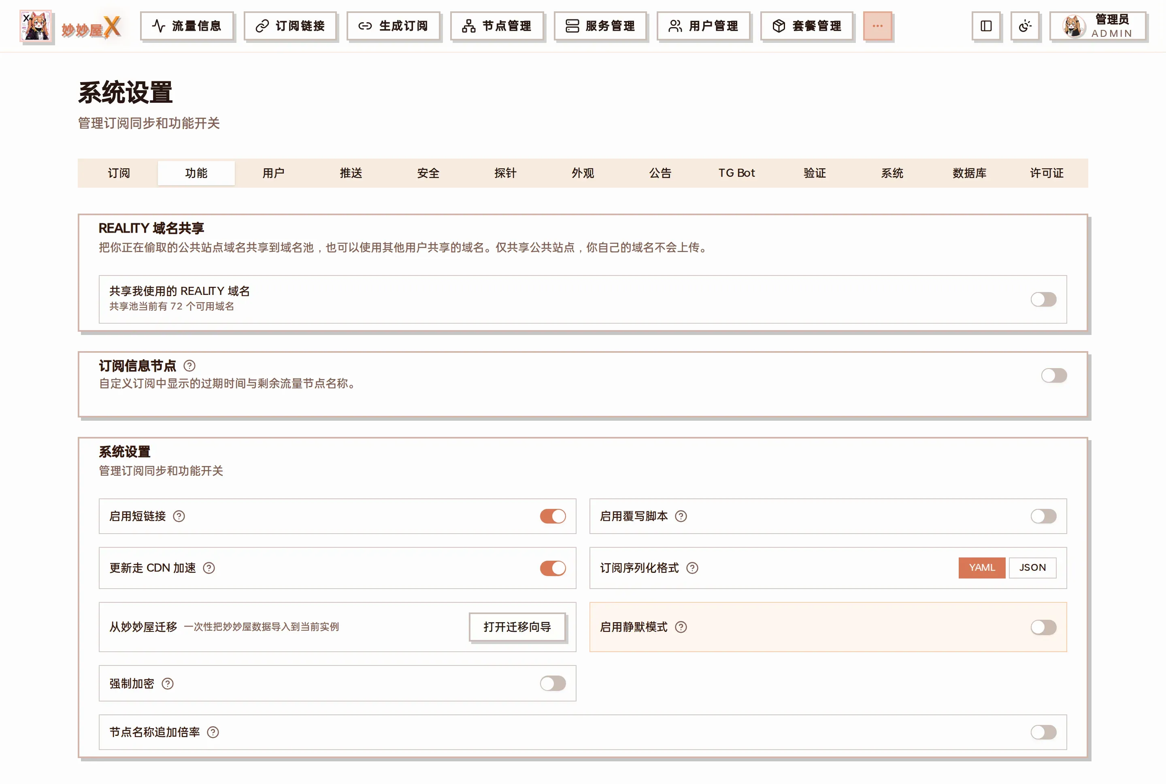
Task: Turn off 更新走 CDN 加速 switch
Action: [x=553, y=568]
